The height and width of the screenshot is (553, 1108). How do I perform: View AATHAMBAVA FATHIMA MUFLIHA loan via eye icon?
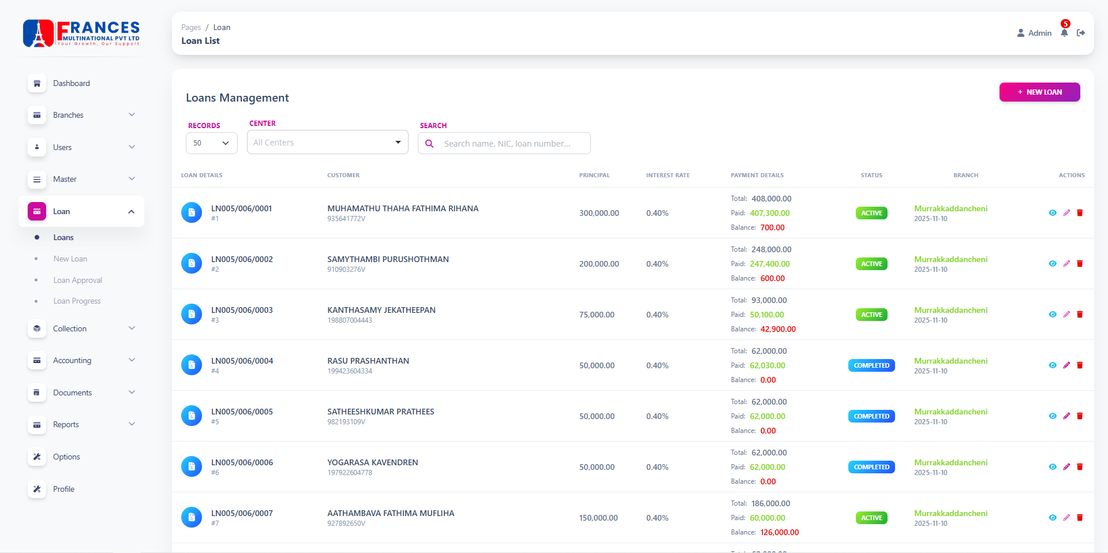click(1053, 518)
